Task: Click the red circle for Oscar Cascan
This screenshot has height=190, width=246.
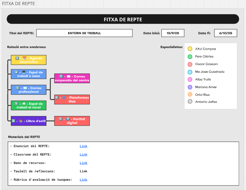Action: point(190,64)
